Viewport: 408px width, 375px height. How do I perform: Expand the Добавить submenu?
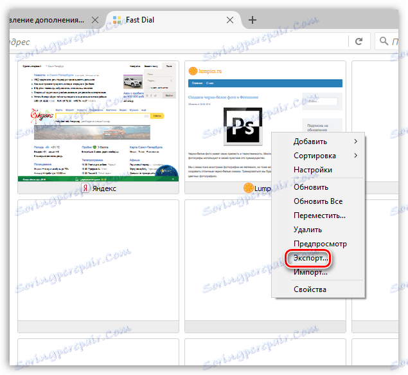pos(318,142)
